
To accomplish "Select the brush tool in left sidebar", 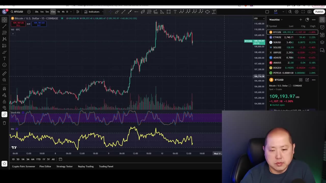I will 4,52.
